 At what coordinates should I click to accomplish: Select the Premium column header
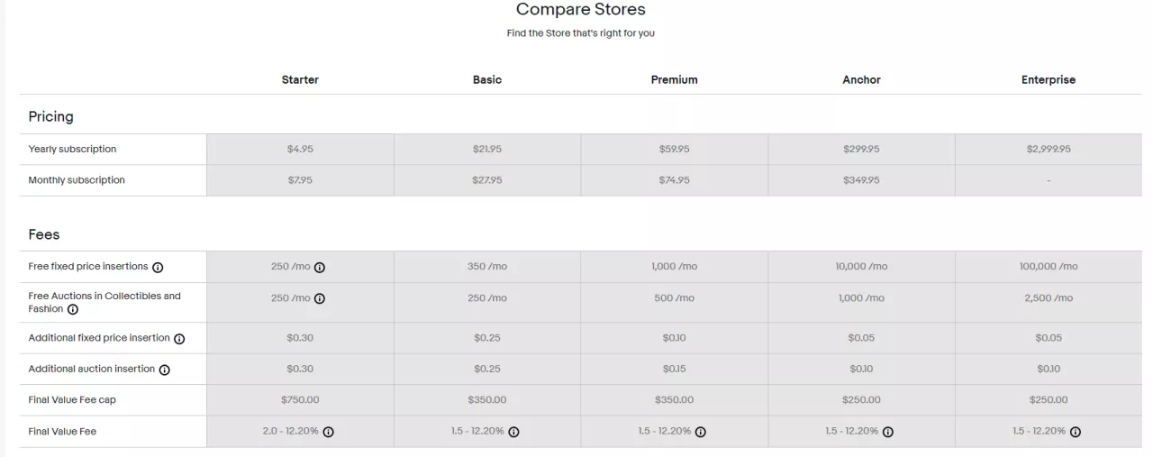tap(674, 79)
